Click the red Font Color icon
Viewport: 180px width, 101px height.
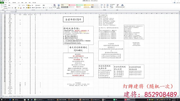point(21,8)
